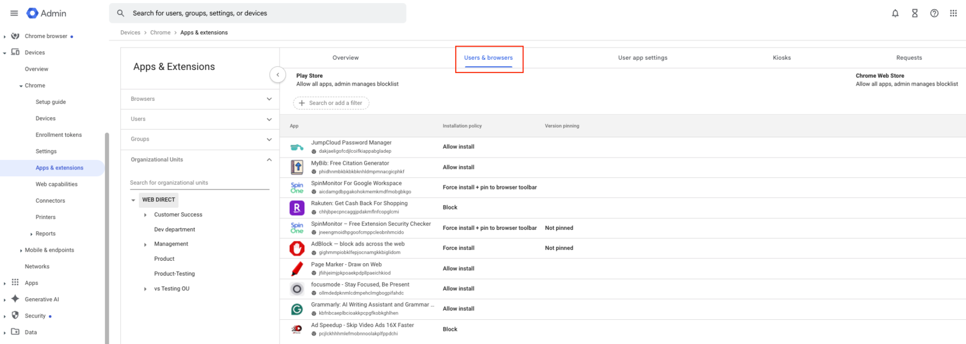
Task: Click Chrome breadcrumb link
Action: pos(161,33)
